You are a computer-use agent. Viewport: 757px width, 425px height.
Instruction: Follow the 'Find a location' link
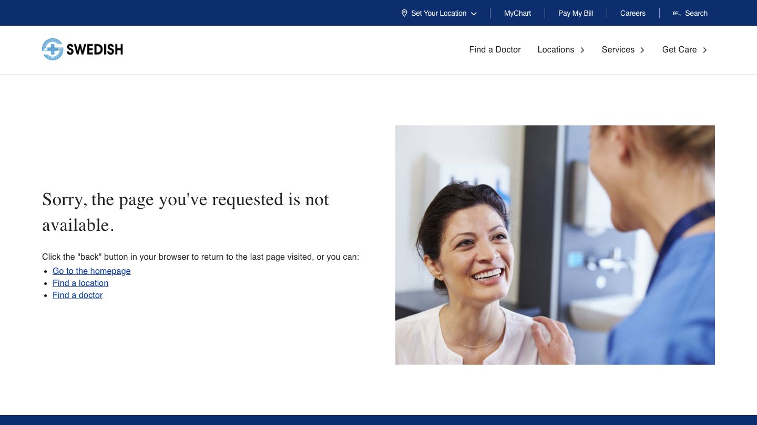(80, 283)
